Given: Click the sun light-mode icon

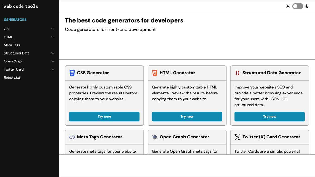Looking at the screenshot, I should [288, 6].
